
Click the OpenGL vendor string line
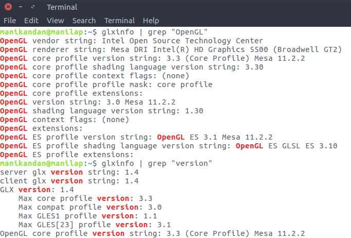click(x=132, y=41)
